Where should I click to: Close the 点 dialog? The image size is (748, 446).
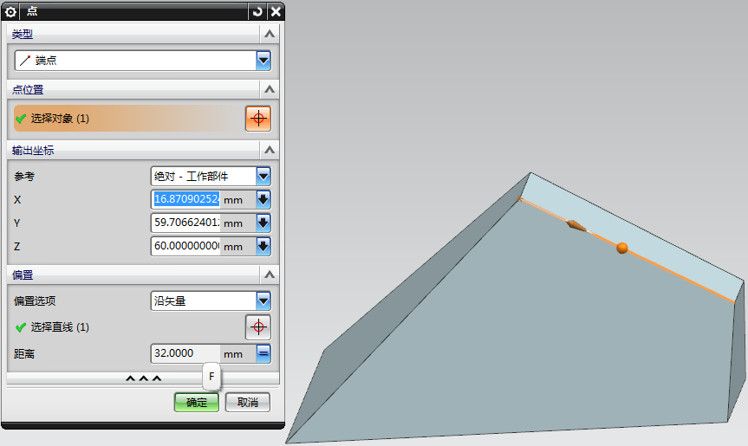click(276, 11)
